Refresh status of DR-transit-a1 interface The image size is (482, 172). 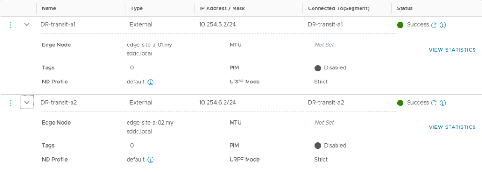click(x=434, y=25)
